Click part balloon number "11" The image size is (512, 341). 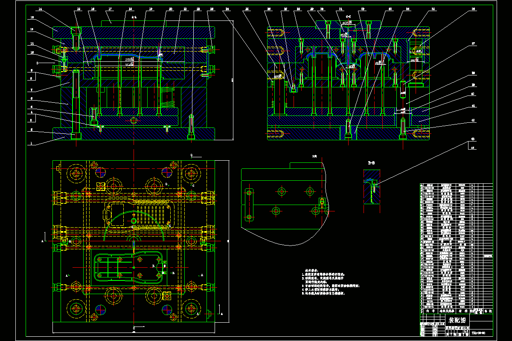pyautogui.click(x=32, y=43)
